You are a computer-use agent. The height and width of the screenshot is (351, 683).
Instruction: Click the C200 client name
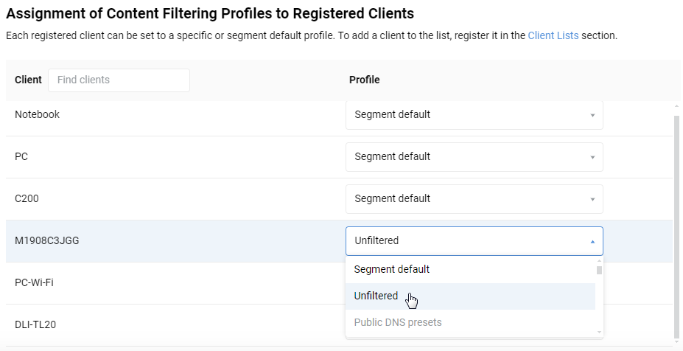[27, 199]
